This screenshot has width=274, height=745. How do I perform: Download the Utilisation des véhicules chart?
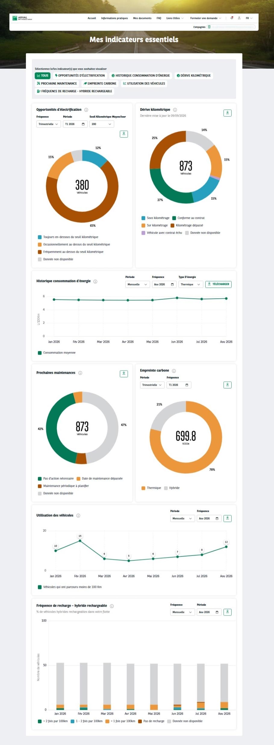227,518
